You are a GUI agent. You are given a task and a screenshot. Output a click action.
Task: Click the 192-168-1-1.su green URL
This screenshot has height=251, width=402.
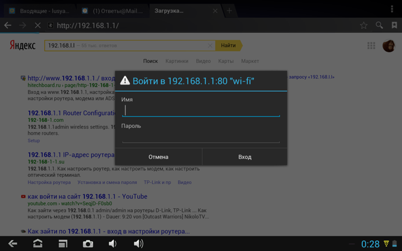tap(46, 162)
